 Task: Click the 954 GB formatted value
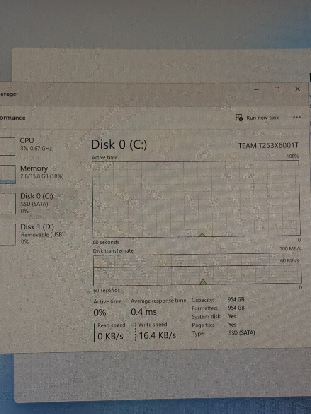click(236, 308)
